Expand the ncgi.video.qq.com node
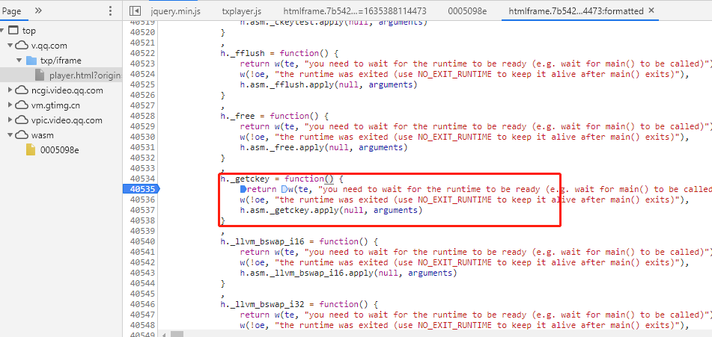The width and height of the screenshot is (712, 337). coord(10,90)
